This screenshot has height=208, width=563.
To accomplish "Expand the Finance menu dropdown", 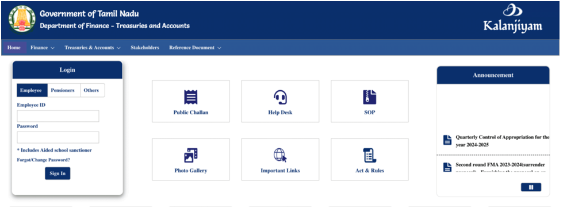I will pos(43,48).
